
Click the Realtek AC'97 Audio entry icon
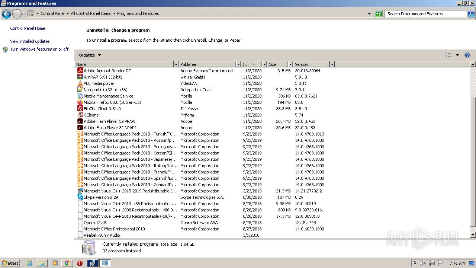(80, 235)
